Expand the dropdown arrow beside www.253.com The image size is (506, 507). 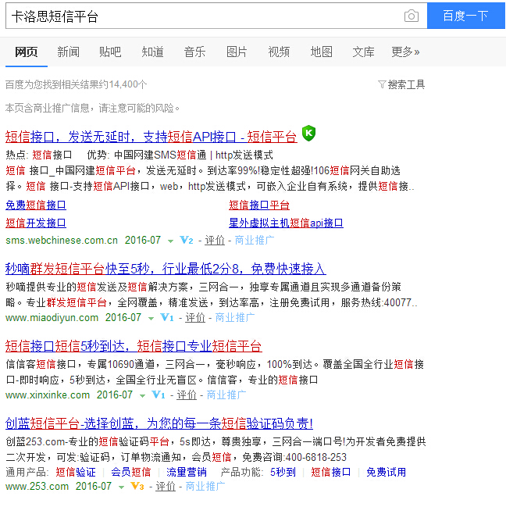(121, 487)
